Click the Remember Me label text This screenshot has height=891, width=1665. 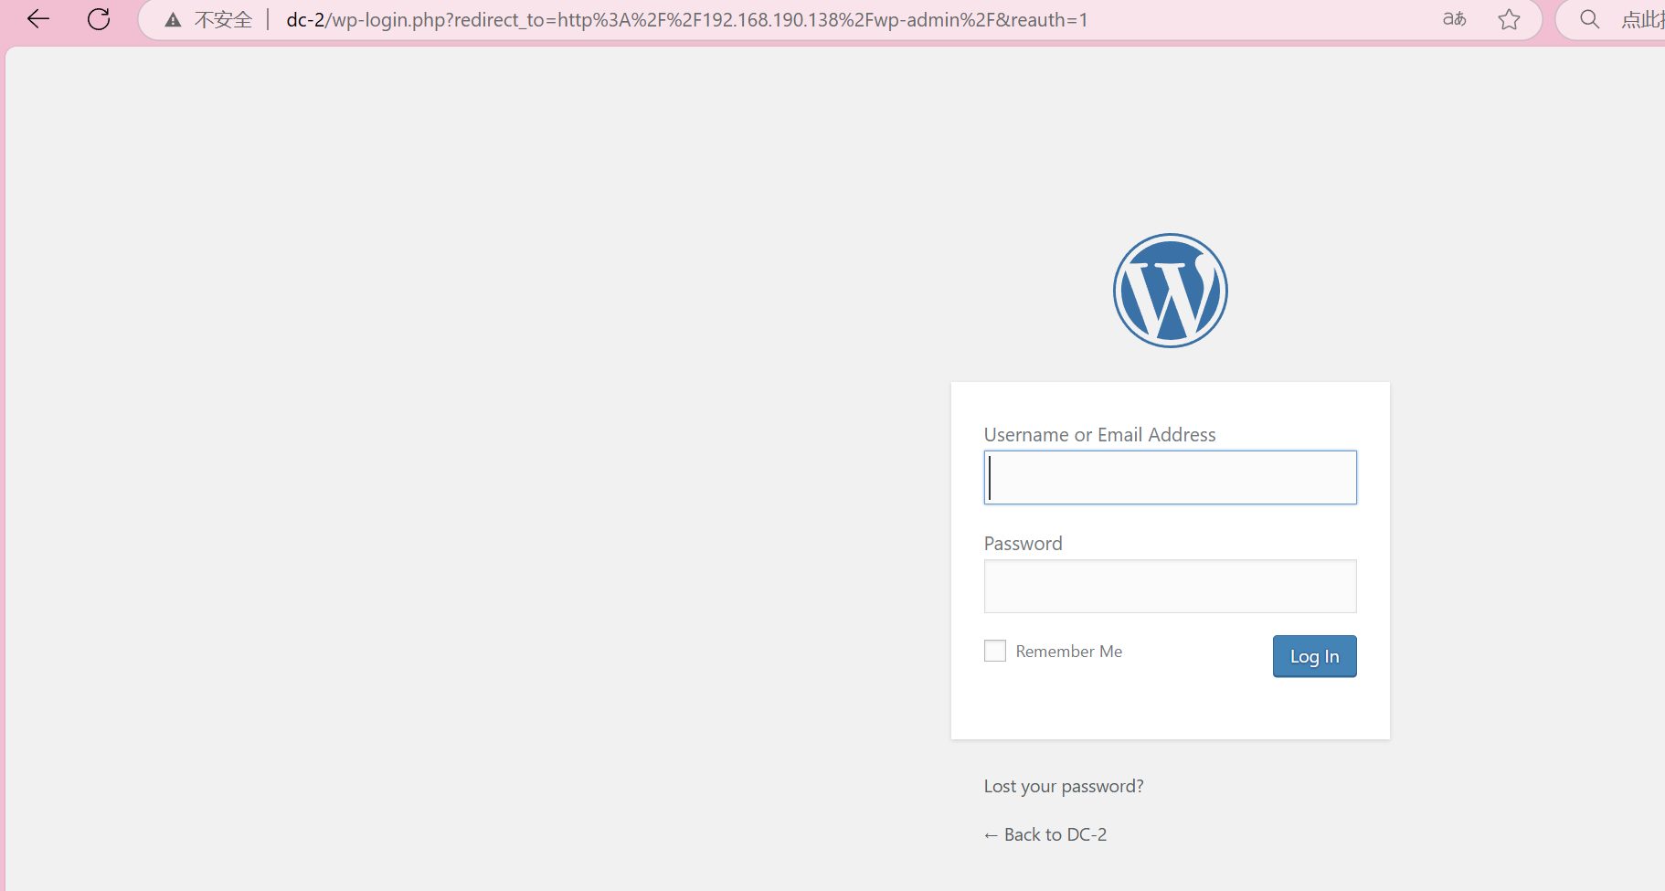click(1069, 652)
